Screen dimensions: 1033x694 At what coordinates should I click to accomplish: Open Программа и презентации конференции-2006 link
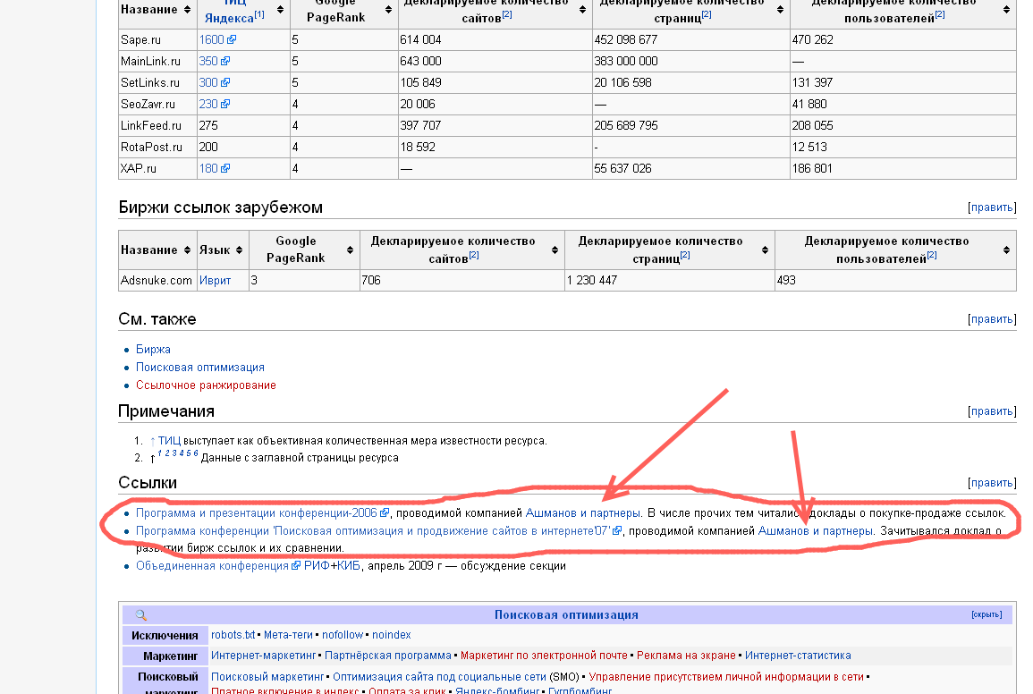click(x=257, y=513)
